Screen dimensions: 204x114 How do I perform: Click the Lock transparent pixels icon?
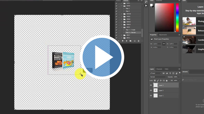pyautogui.click(x=155, y=80)
